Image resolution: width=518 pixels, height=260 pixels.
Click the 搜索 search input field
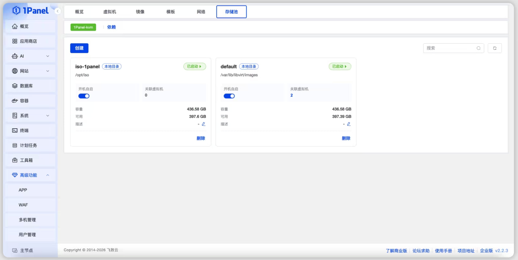click(x=453, y=48)
